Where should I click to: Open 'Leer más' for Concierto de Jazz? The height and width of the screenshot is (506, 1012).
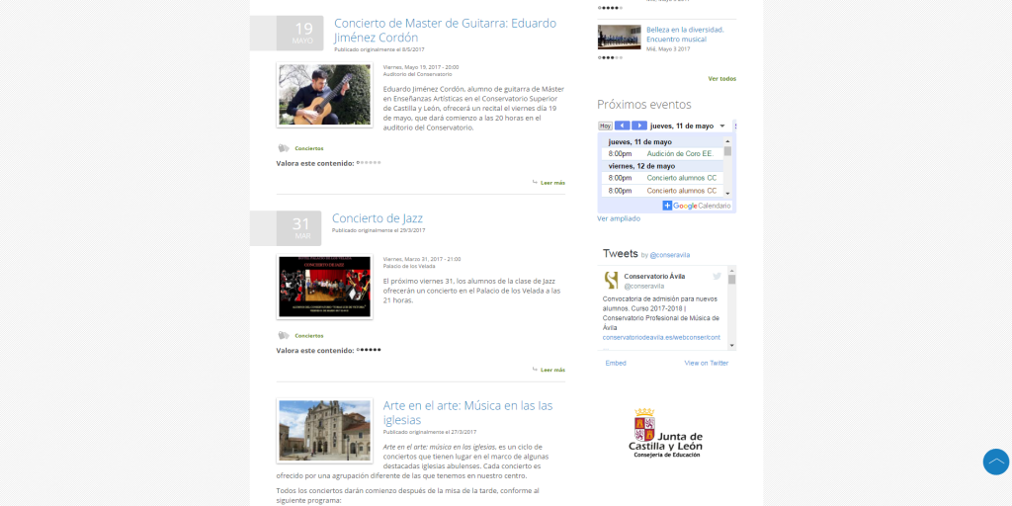pyautogui.click(x=551, y=370)
